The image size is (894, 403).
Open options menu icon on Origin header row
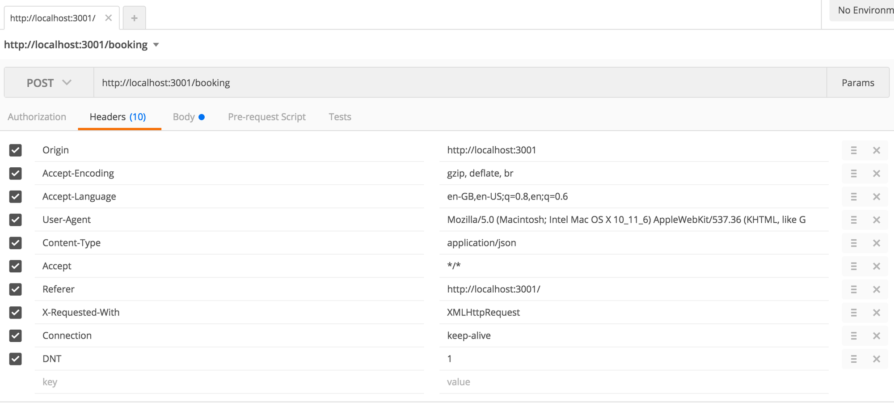pyautogui.click(x=854, y=150)
